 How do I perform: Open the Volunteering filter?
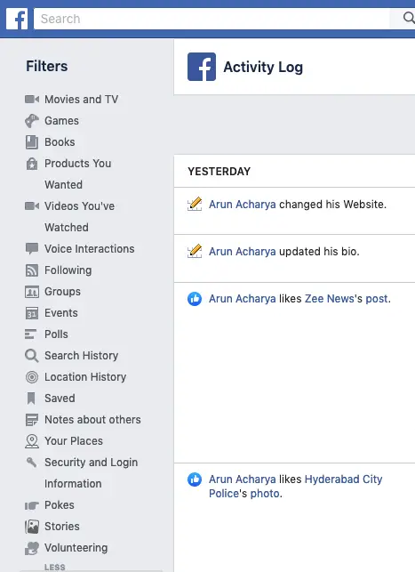(76, 548)
